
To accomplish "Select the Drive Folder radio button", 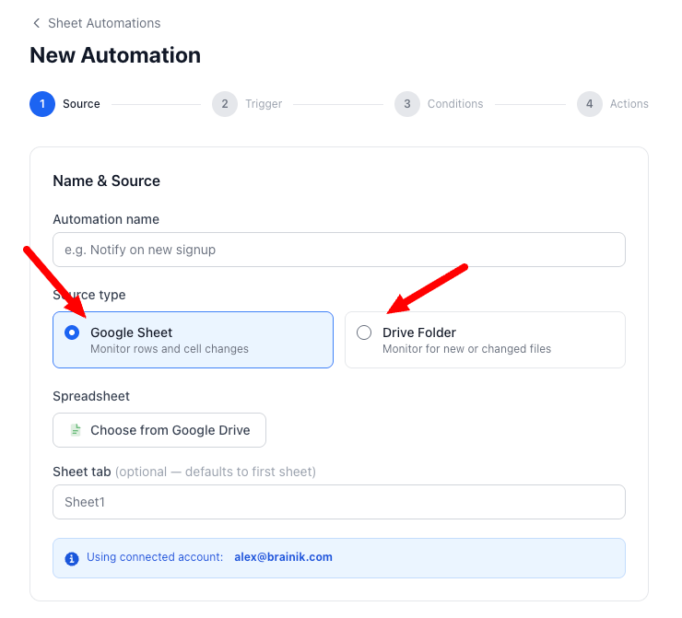I will (x=364, y=332).
